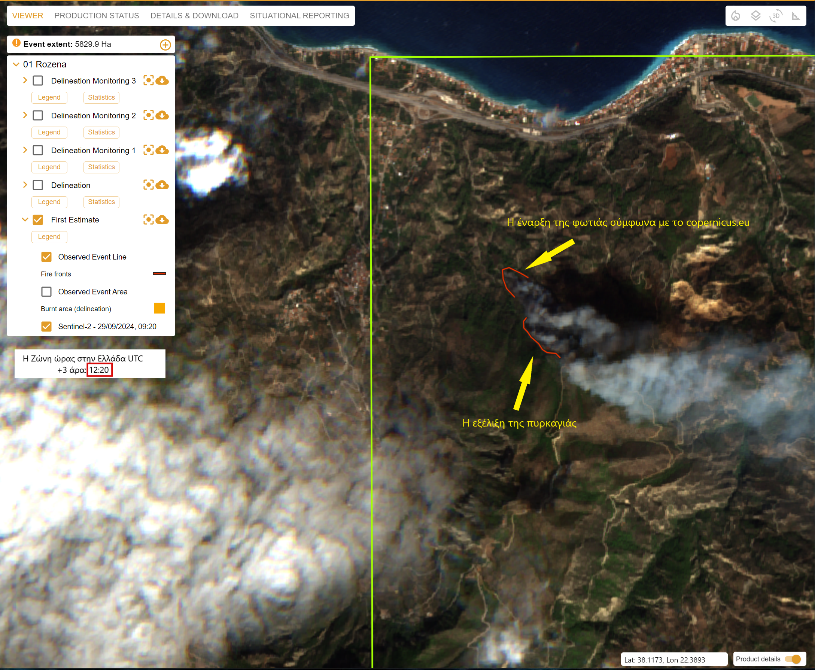
Task: Switch to 3D rotation view
Action: [776, 16]
